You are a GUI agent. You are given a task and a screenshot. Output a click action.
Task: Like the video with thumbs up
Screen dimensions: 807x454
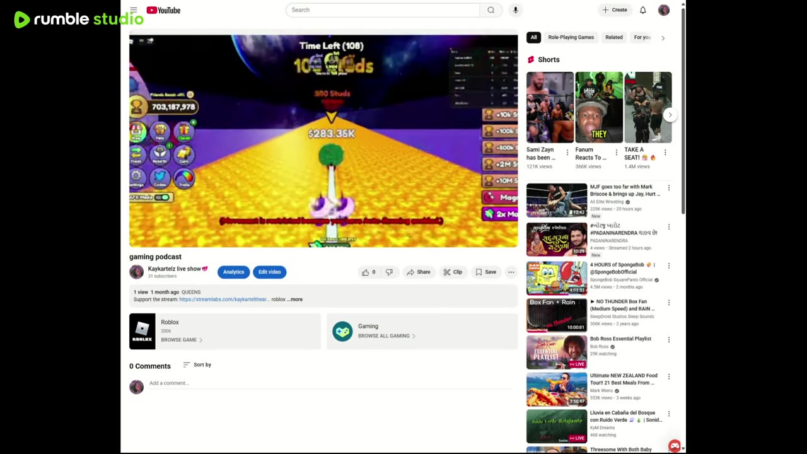point(368,272)
